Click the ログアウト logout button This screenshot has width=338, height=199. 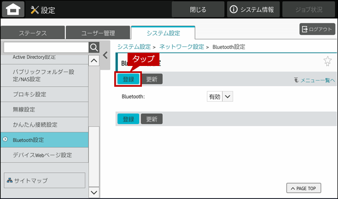click(317, 29)
